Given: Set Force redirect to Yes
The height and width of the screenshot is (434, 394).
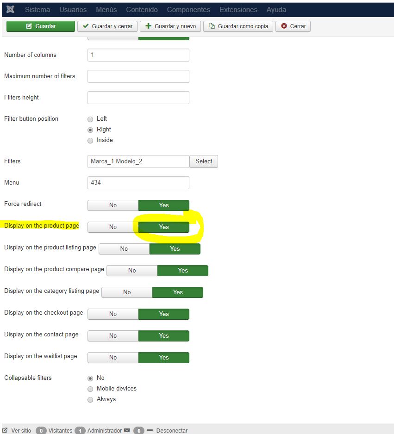Looking at the screenshot, I should coord(164,205).
